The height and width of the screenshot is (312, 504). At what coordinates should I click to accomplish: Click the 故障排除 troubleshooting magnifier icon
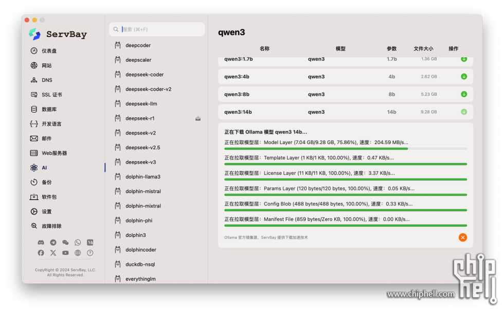(x=34, y=226)
